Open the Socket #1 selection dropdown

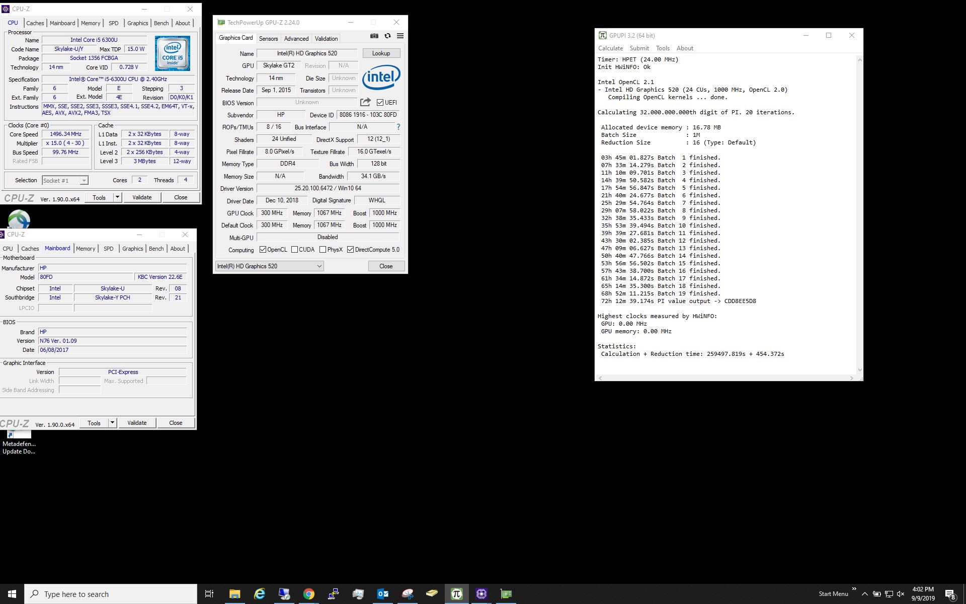tap(65, 180)
